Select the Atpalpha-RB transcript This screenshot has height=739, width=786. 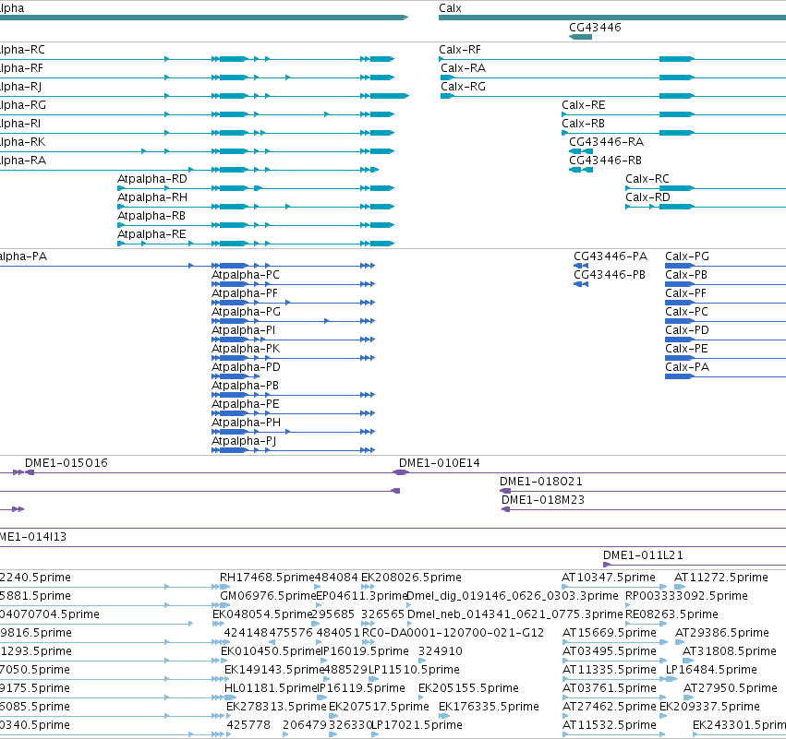coord(256,225)
